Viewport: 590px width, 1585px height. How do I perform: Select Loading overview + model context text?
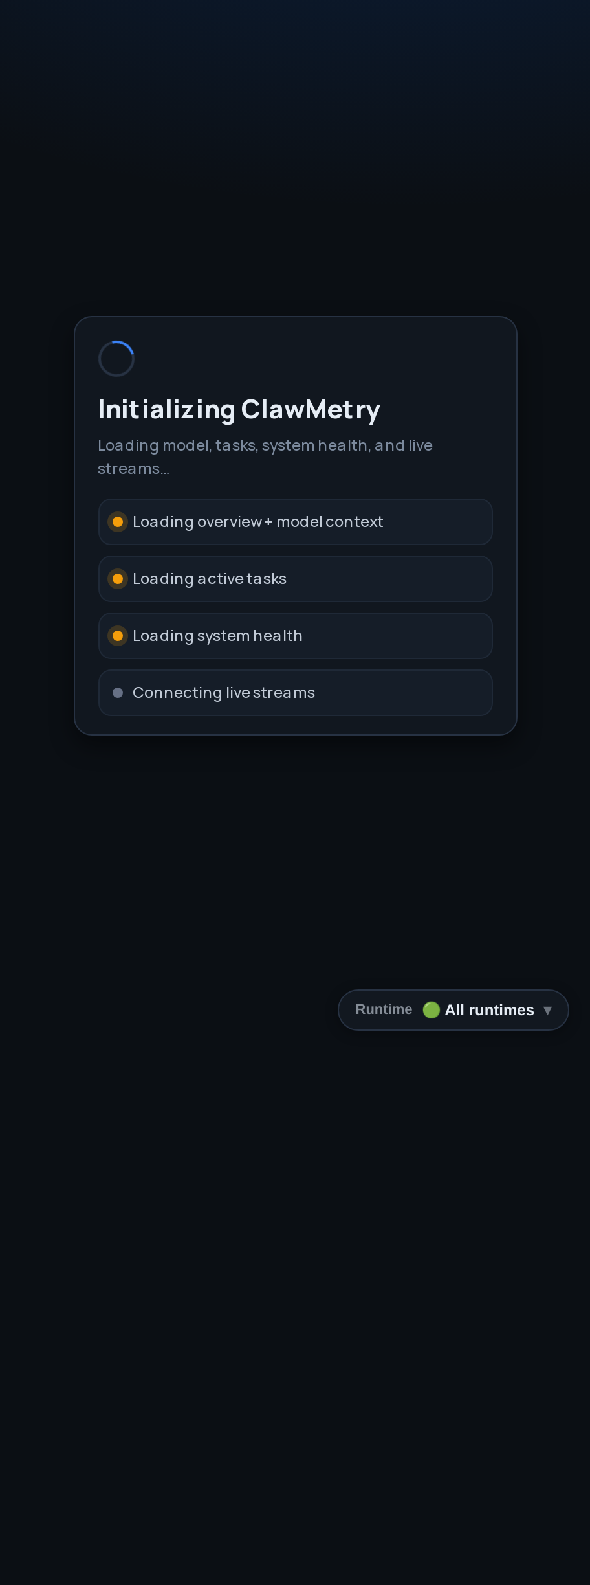coord(258,522)
